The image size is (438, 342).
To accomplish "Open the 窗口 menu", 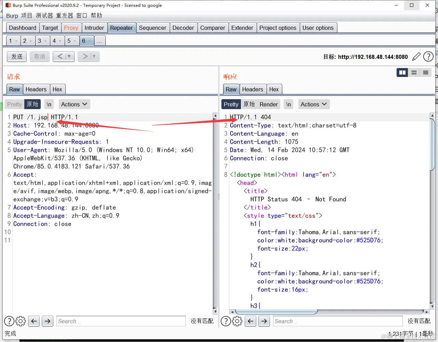I will 81,16.
